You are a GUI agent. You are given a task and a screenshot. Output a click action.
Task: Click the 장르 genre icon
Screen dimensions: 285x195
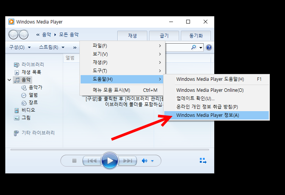point(24,103)
